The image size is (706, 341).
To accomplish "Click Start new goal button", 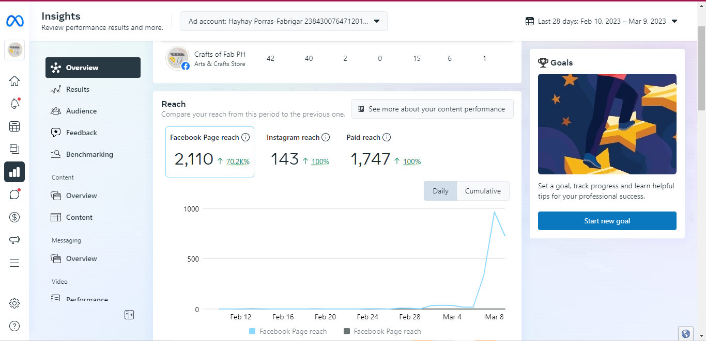I will [607, 221].
